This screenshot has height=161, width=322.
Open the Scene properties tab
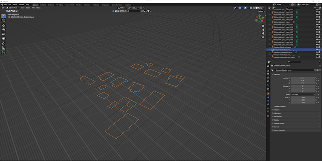pos(268,81)
